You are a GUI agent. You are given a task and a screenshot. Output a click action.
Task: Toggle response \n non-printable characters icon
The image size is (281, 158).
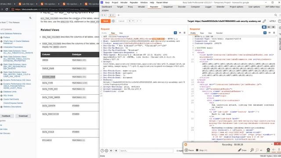[x=270, y=33]
